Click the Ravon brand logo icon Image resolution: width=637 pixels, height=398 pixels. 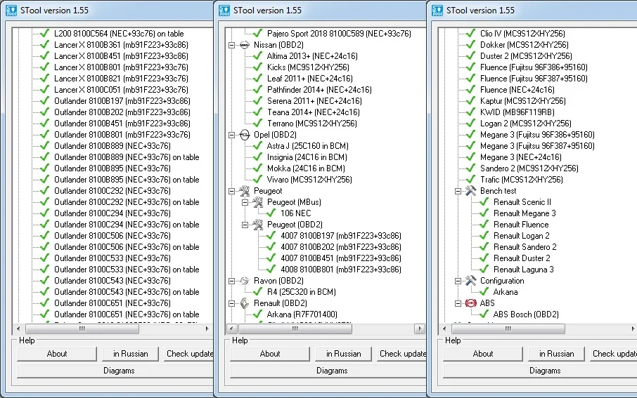(x=245, y=281)
